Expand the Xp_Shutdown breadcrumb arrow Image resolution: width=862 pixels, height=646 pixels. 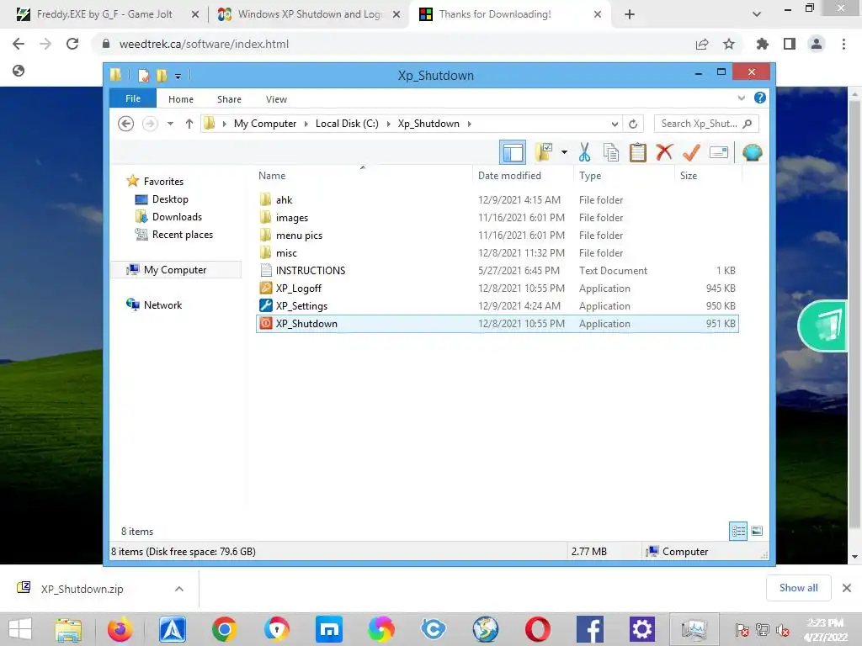click(x=469, y=124)
